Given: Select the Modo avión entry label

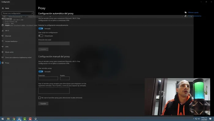Looking at the screenshot, I should coord(9,52).
